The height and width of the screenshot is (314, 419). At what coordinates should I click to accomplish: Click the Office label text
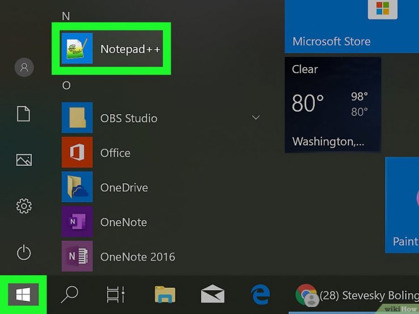pos(116,153)
